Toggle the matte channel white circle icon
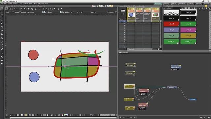Screen dimensions: 211x119 tap(70, 115)
